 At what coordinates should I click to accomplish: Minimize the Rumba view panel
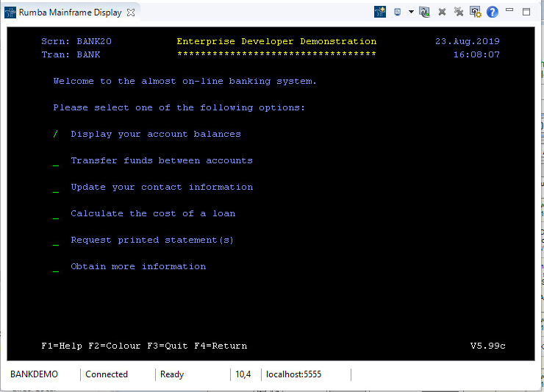point(509,10)
